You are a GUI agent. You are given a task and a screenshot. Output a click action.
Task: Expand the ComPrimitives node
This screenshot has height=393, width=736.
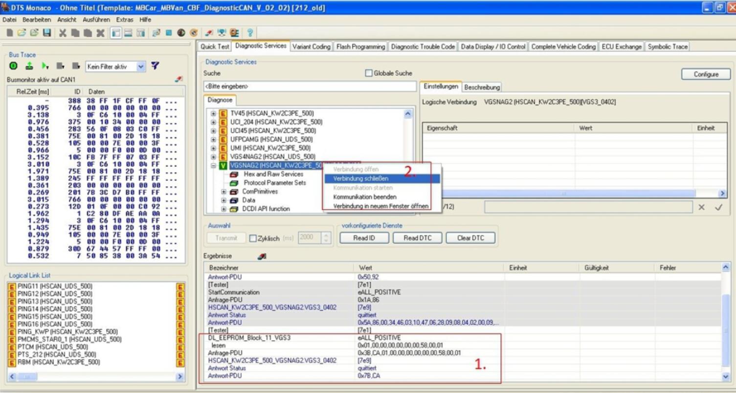[x=223, y=192]
